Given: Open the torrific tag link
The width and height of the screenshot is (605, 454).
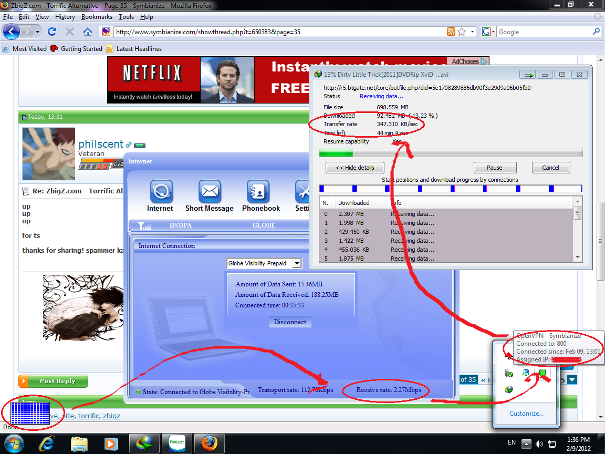Looking at the screenshot, I should coord(88,416).
